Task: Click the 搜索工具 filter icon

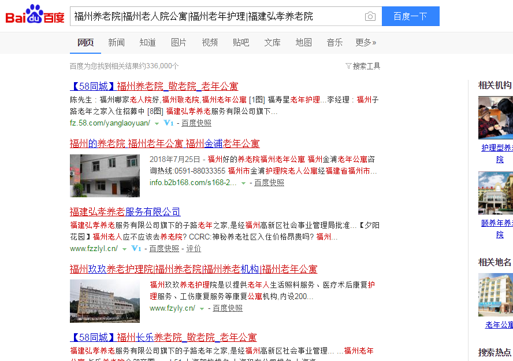Action: 348,66
